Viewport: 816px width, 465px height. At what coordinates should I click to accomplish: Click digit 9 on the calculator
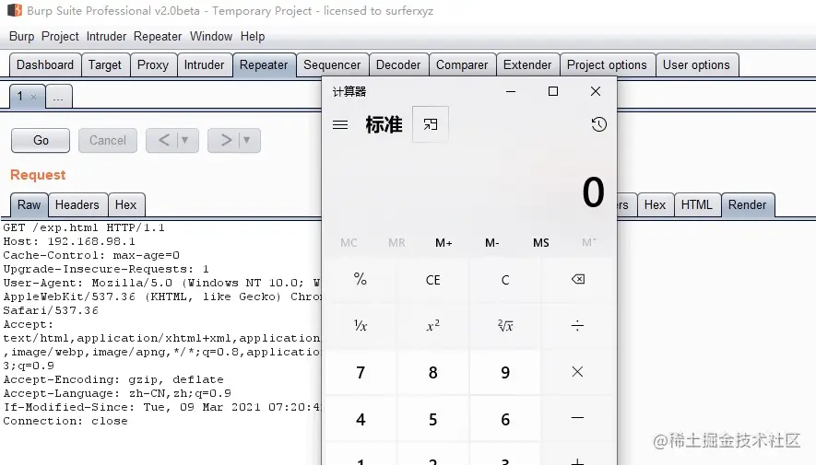[505, 372]
